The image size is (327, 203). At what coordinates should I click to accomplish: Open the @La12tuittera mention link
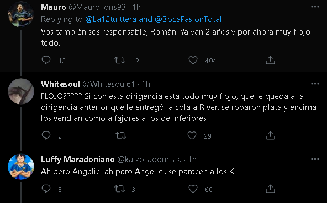point(110,19)
